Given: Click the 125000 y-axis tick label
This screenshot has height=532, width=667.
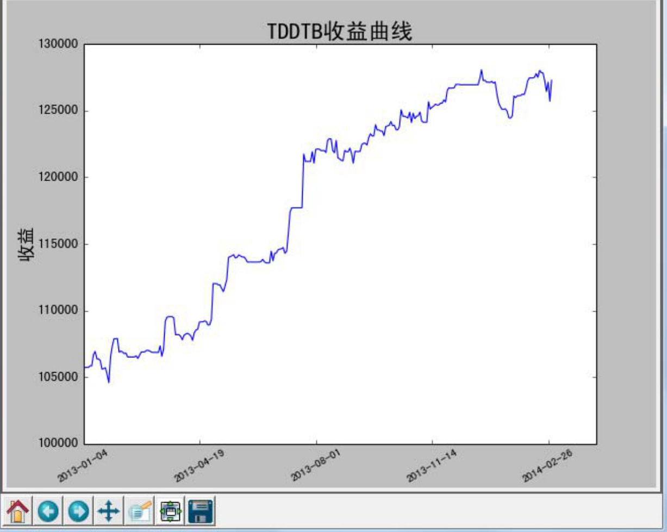Looking at the screenshot, I should (x=58, y=112).
